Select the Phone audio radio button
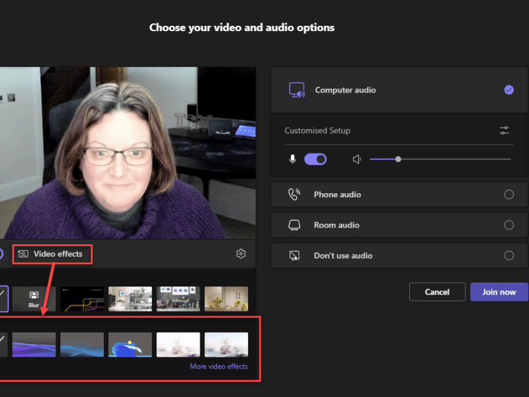529x397 pixels. (x=509, y=195)
